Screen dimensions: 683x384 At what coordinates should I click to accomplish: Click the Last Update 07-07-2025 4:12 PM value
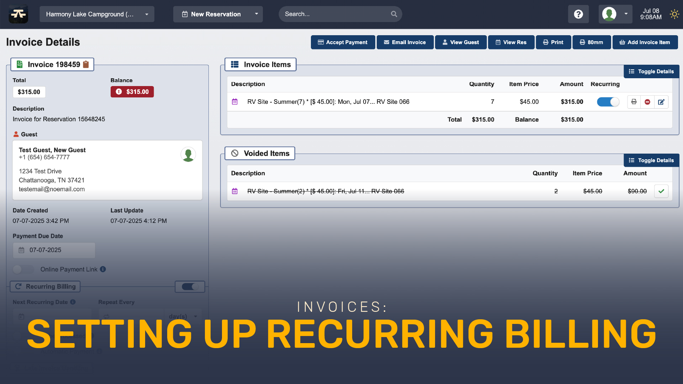[x=139, y=221]
